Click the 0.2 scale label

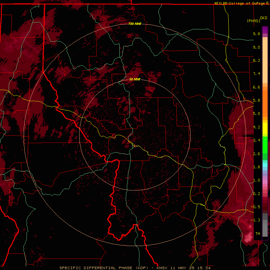point(256,194)
